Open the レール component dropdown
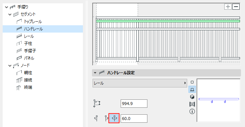245x127 pixels. [x=140, y=83]
